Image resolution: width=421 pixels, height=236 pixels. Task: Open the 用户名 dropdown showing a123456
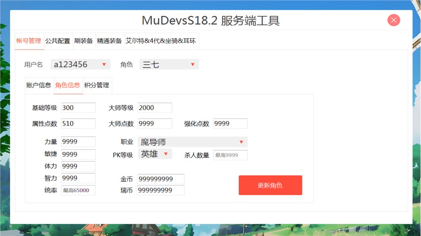coord(80,64)
